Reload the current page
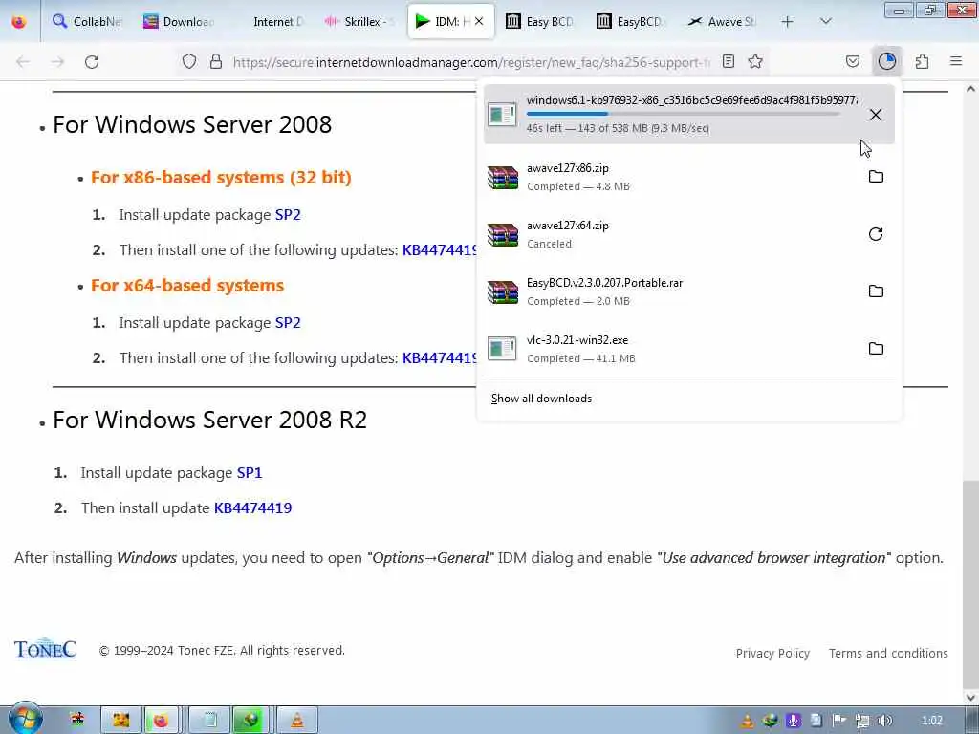 click(x=92, y=62)
